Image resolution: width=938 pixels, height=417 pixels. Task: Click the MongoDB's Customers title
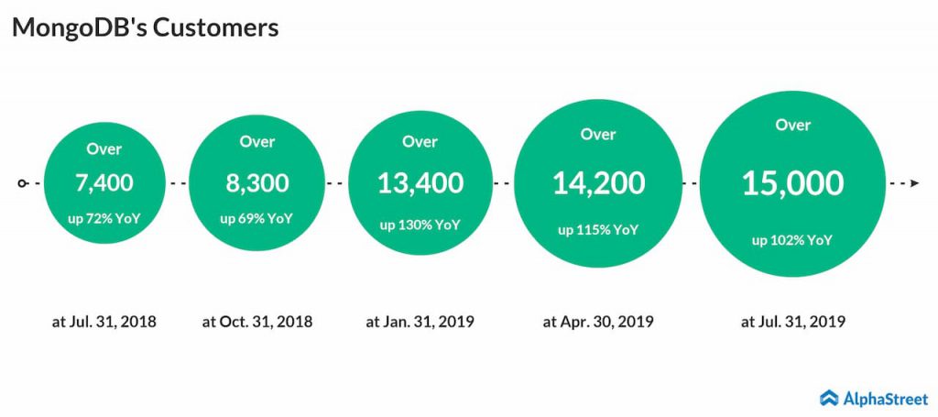[146, 27]
